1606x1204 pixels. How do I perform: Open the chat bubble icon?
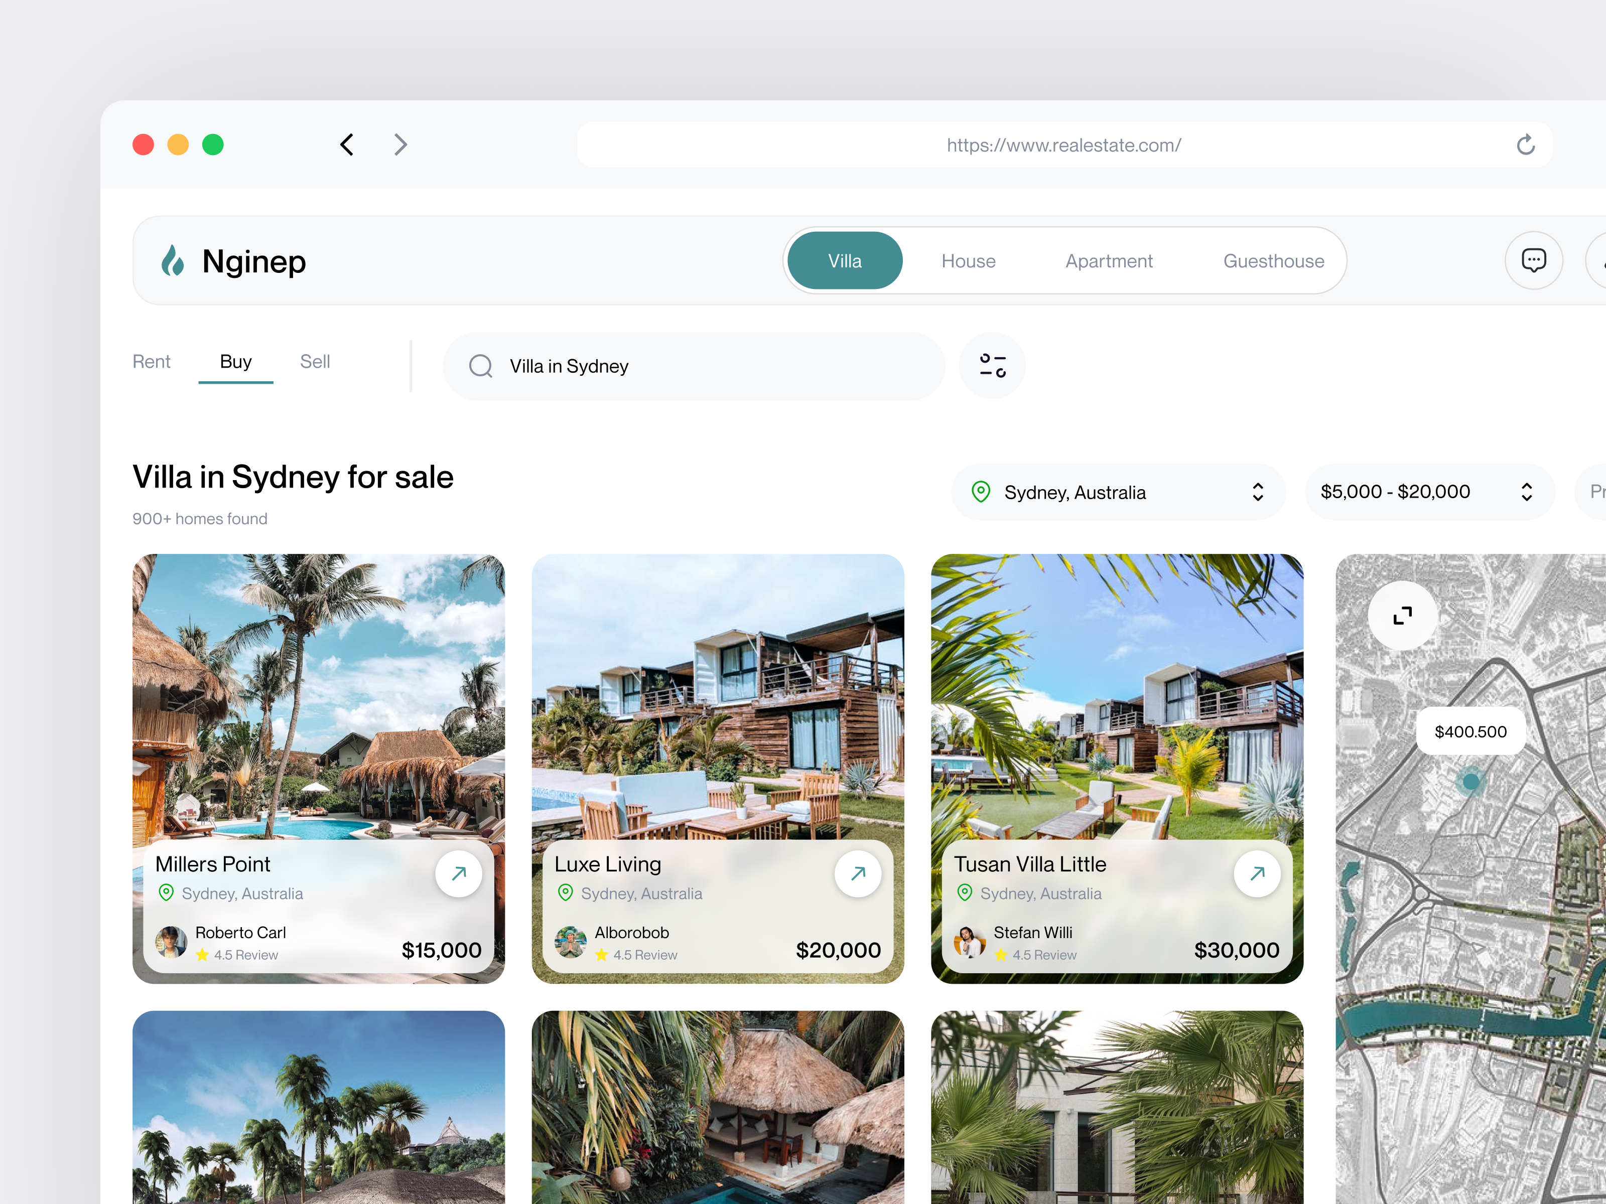[1534, 260]
